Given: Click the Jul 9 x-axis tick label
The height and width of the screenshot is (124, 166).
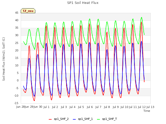Looking at the screenshot, I should pos(116,107).
